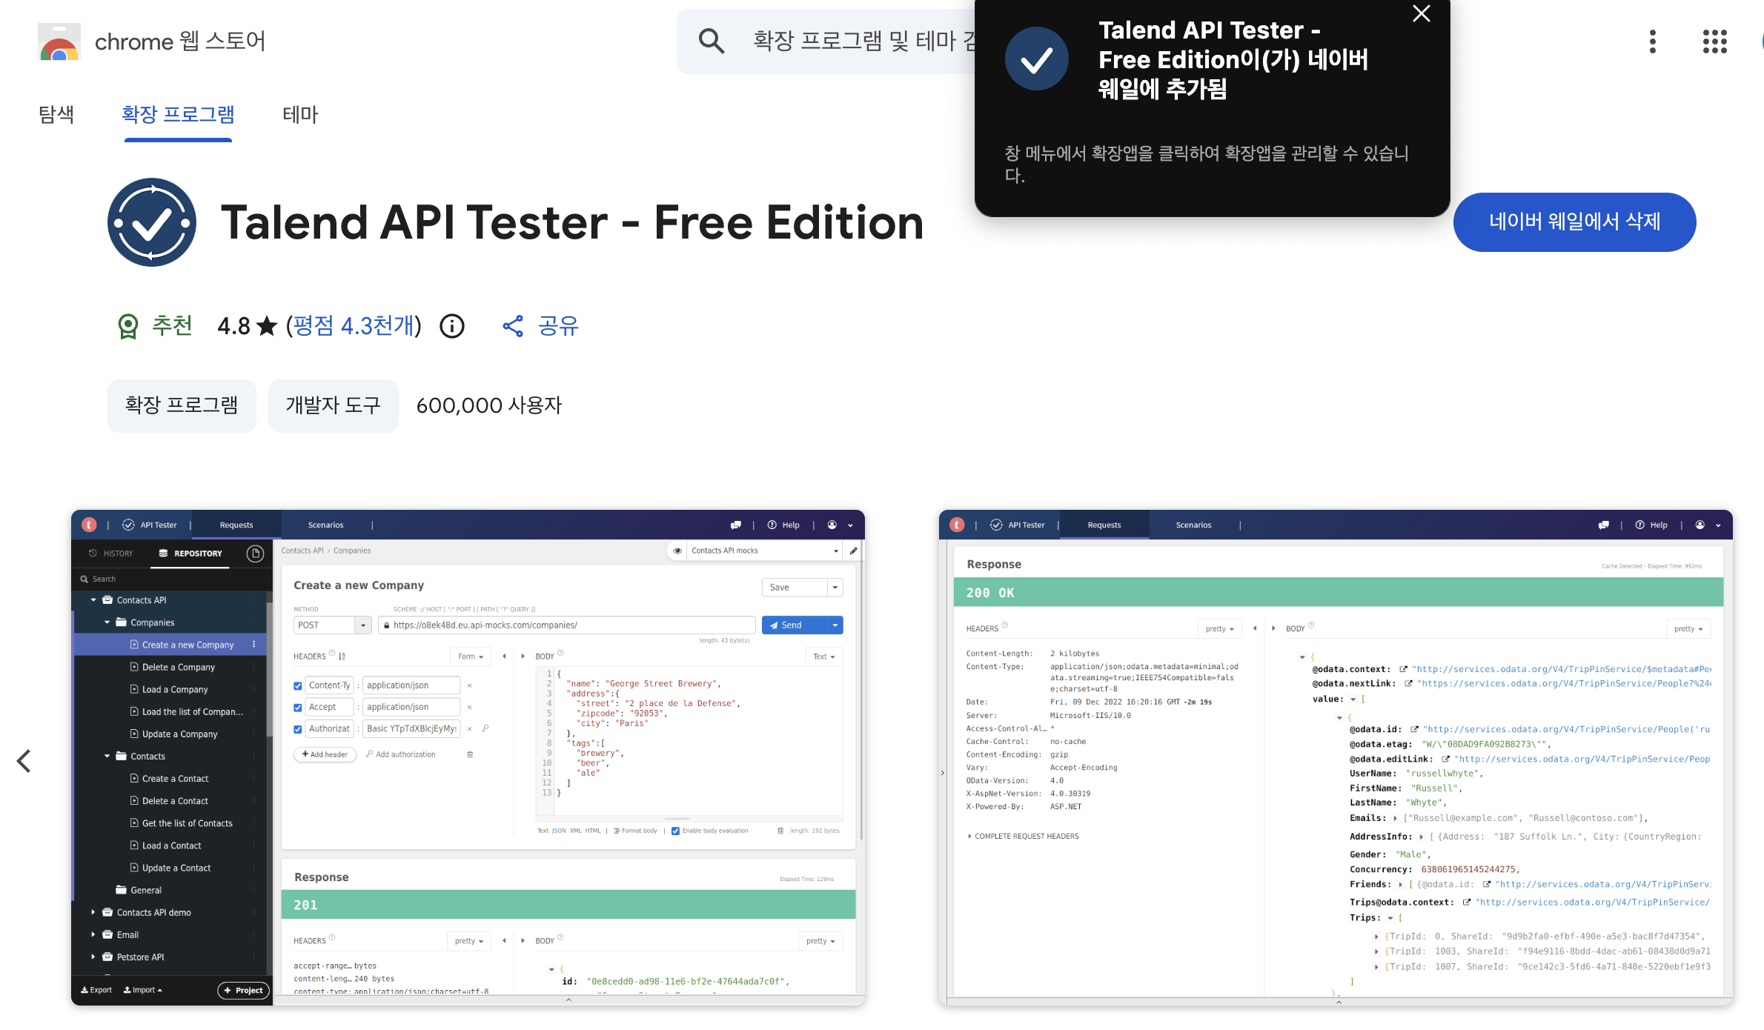
Task: Select the 확장 프로그램 tab
Action: pos(178,115)
